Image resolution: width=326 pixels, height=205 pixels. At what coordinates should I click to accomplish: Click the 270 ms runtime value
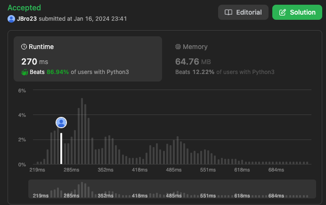pyautogui.click(x=35, y=62)
